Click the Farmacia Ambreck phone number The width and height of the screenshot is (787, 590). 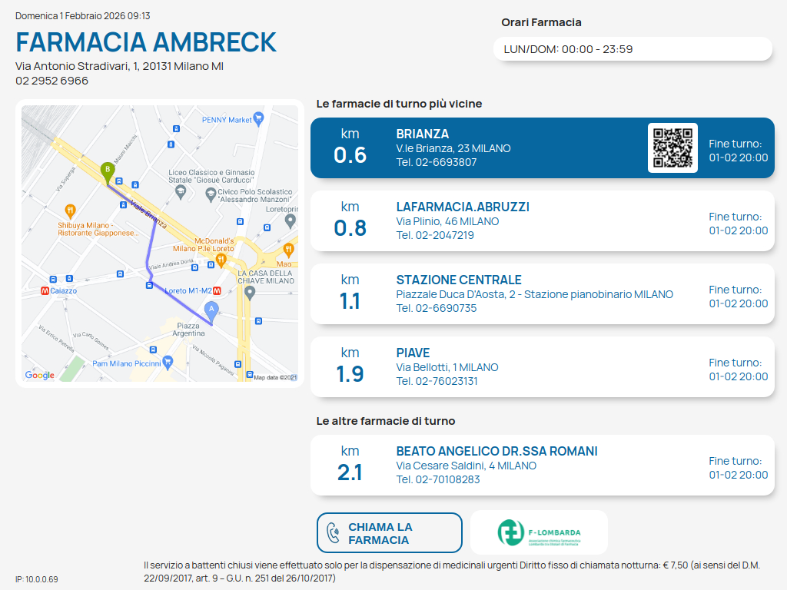[x=51, y=81]
